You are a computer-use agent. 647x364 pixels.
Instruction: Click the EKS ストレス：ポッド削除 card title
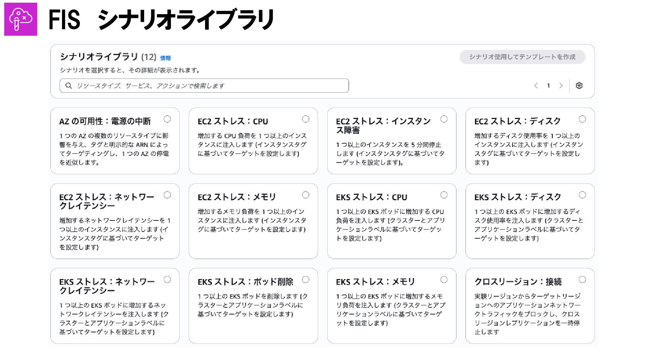click(x=246, y=282)
